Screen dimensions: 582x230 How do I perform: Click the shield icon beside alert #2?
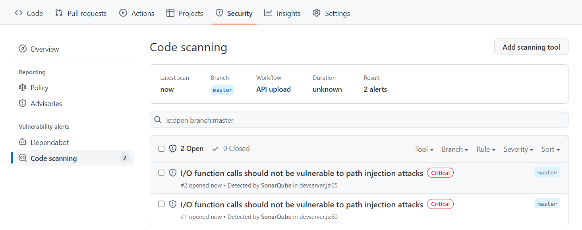click(x=173, y=172)
